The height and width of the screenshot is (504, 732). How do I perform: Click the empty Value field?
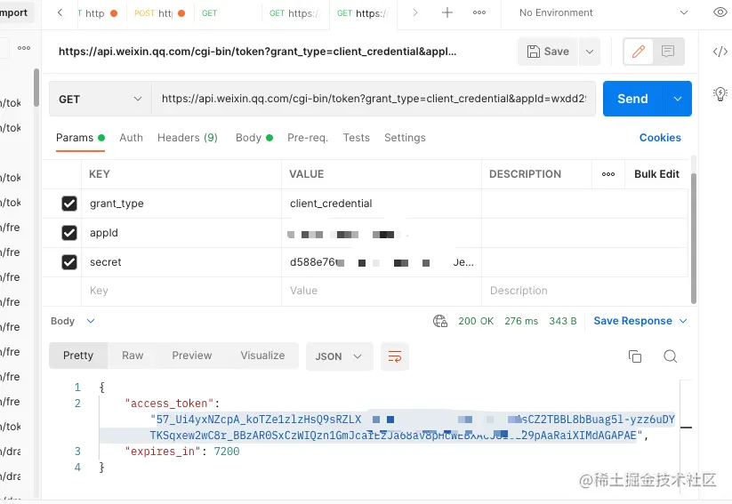click(382, 291)
